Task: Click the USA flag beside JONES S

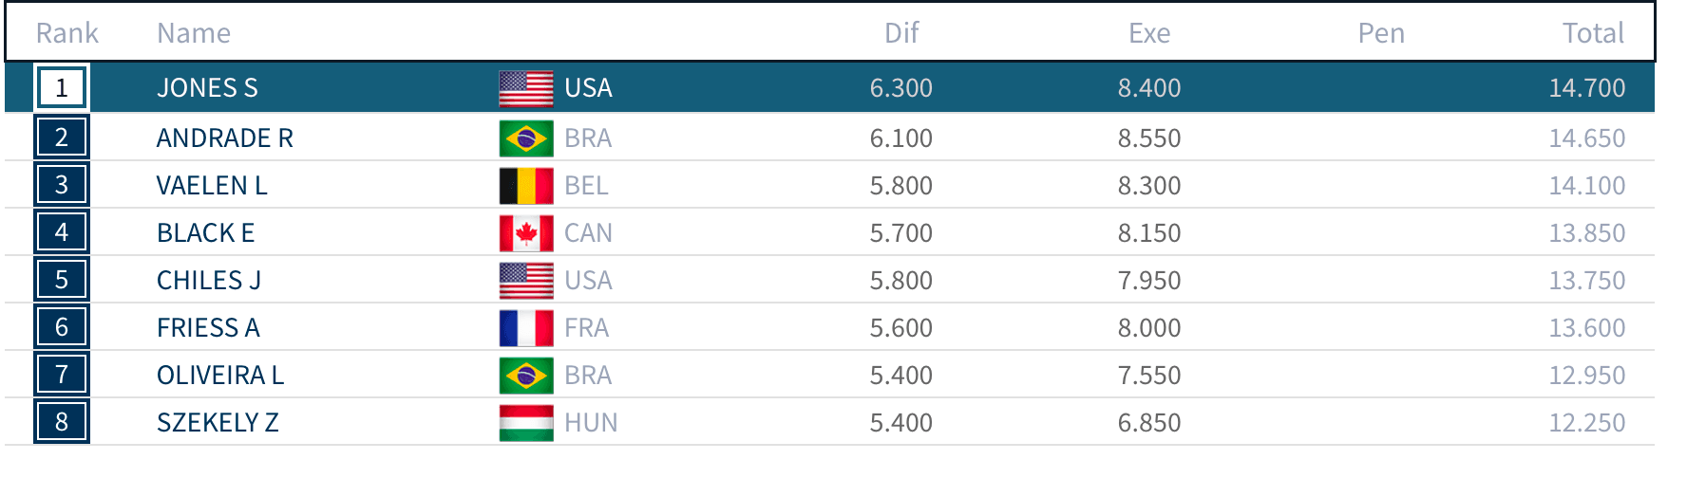Action: coord(525,88)
